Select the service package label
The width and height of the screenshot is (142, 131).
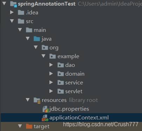click(74, 83)
